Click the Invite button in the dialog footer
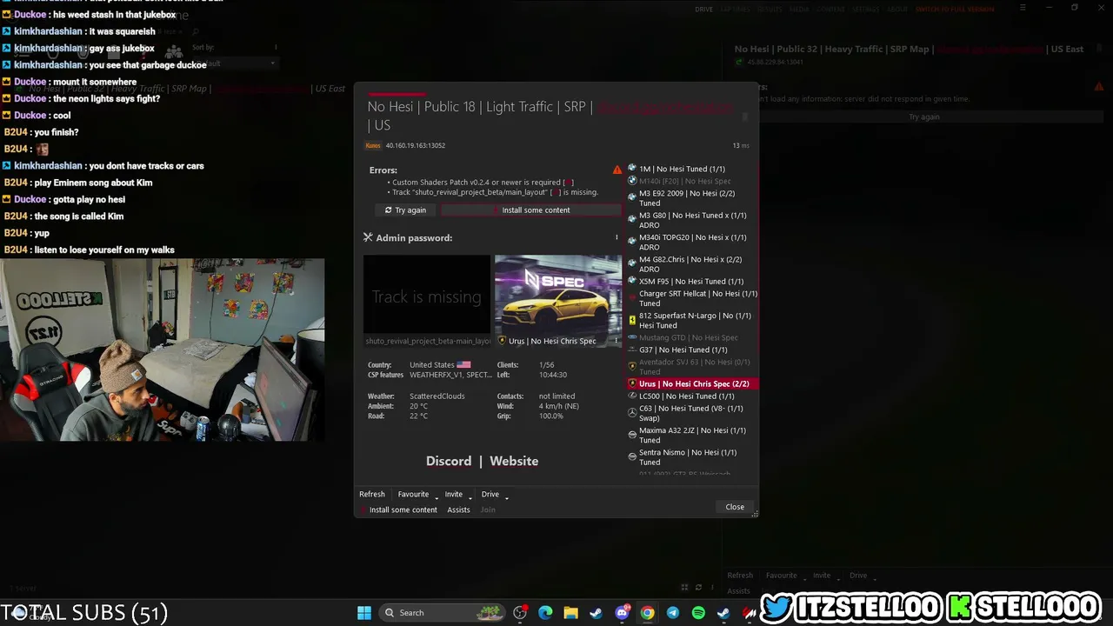The image size is (1113, 626). [x=454, y=494]
